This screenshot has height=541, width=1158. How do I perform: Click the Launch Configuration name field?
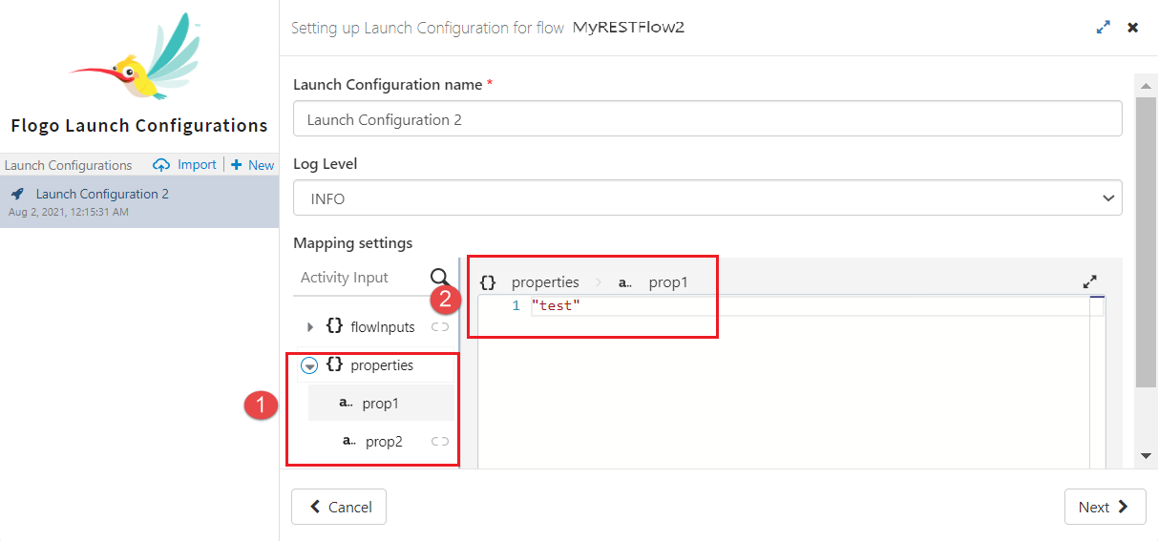click(706, 119)
